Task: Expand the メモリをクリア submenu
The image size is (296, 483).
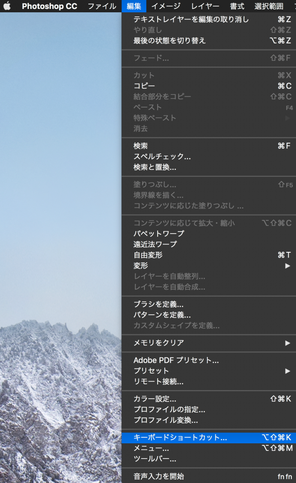Action: [159, 343]
